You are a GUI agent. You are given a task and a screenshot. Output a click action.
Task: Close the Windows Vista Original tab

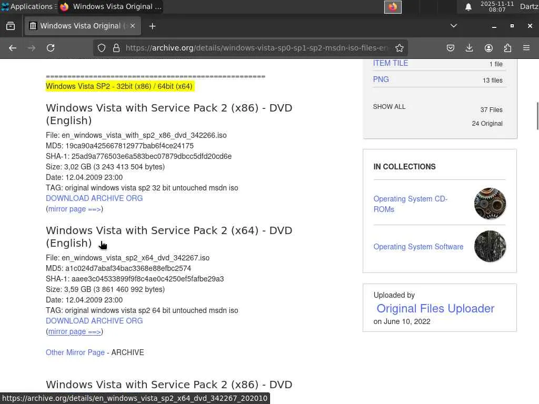pyautogui.click(x=133, y=26)
